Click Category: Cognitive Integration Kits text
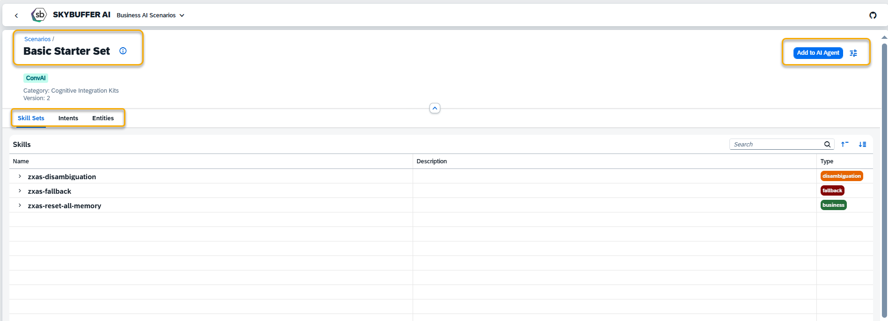 71,91
